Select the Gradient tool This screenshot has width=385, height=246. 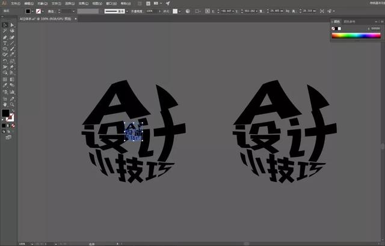12,79
